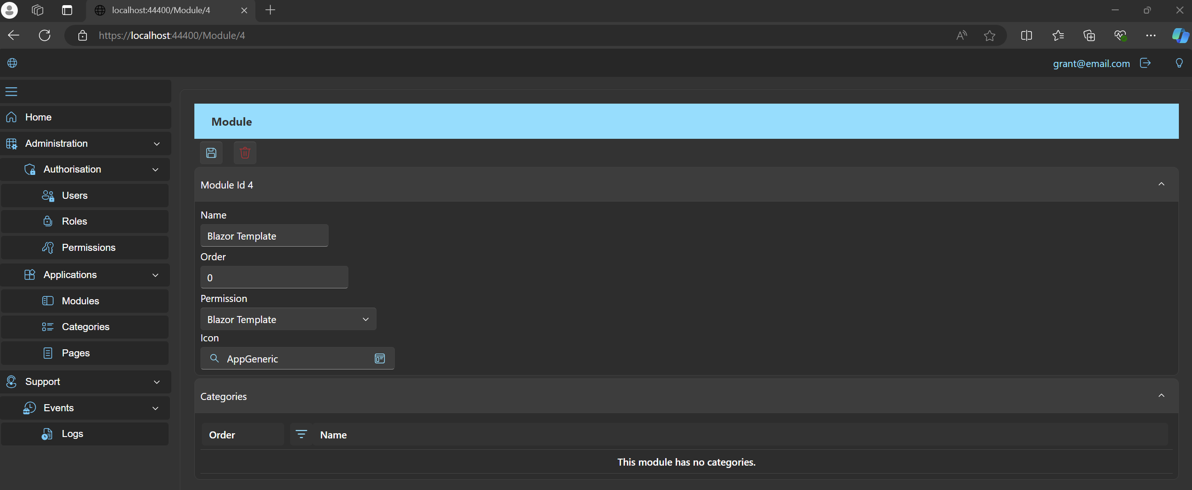Toggle the hamburger navigation menu

[12, 91]
